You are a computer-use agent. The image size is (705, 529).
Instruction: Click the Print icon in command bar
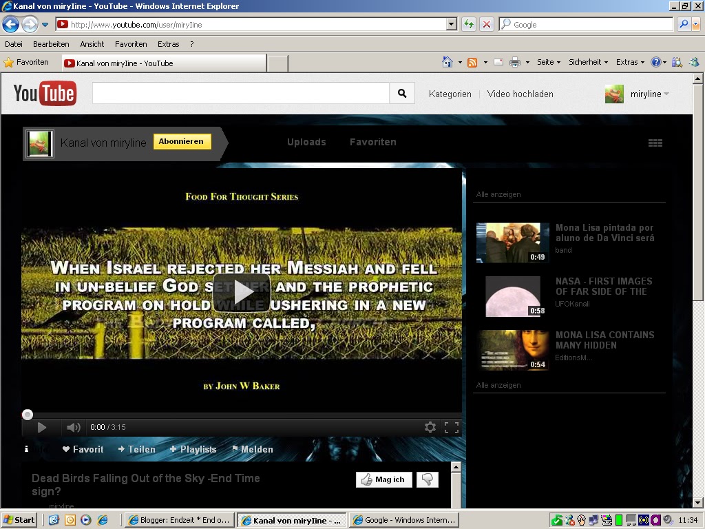coord(515,62)
